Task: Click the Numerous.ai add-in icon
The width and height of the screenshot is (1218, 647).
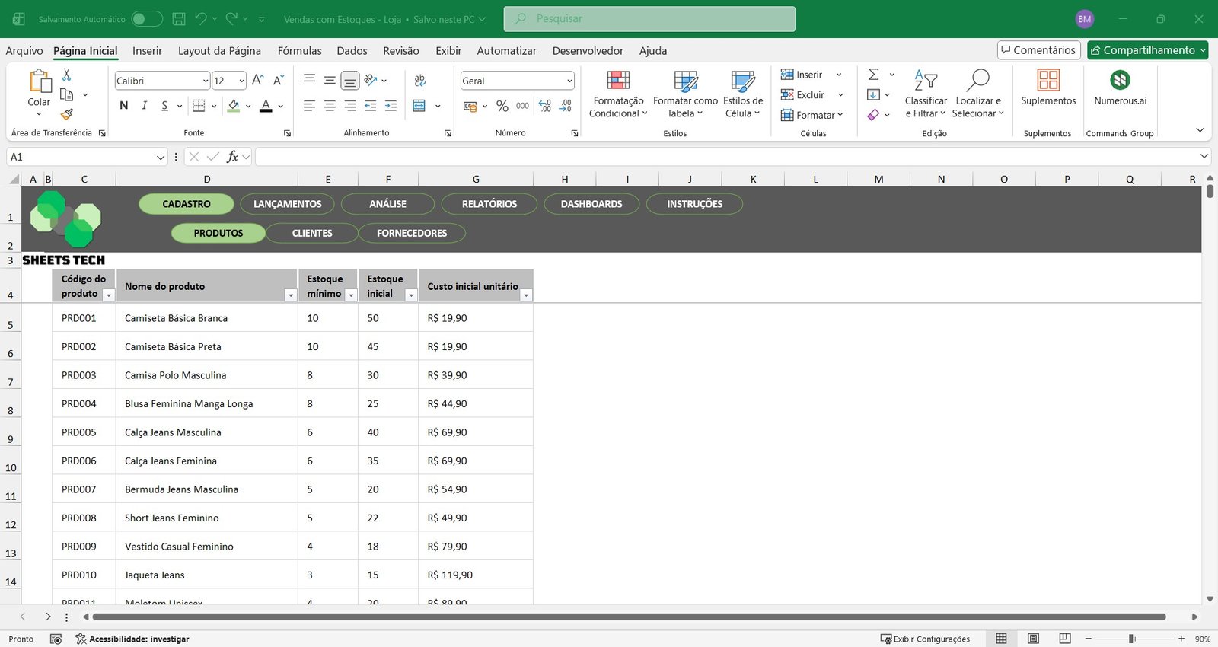Action: 1120,88
